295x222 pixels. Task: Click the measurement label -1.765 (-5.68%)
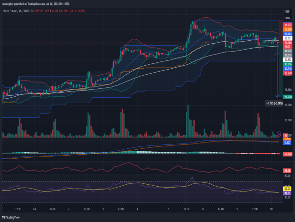click(x=274, y=103)
